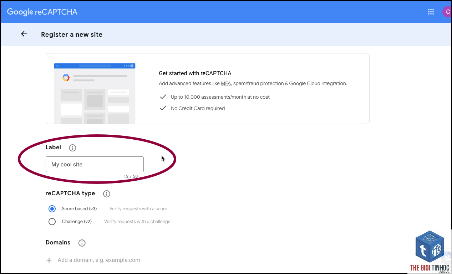Click the reCAPTCHA dashboard illustration thumbnail
Viewport: 452px width, 274px height.
(95, 93)
